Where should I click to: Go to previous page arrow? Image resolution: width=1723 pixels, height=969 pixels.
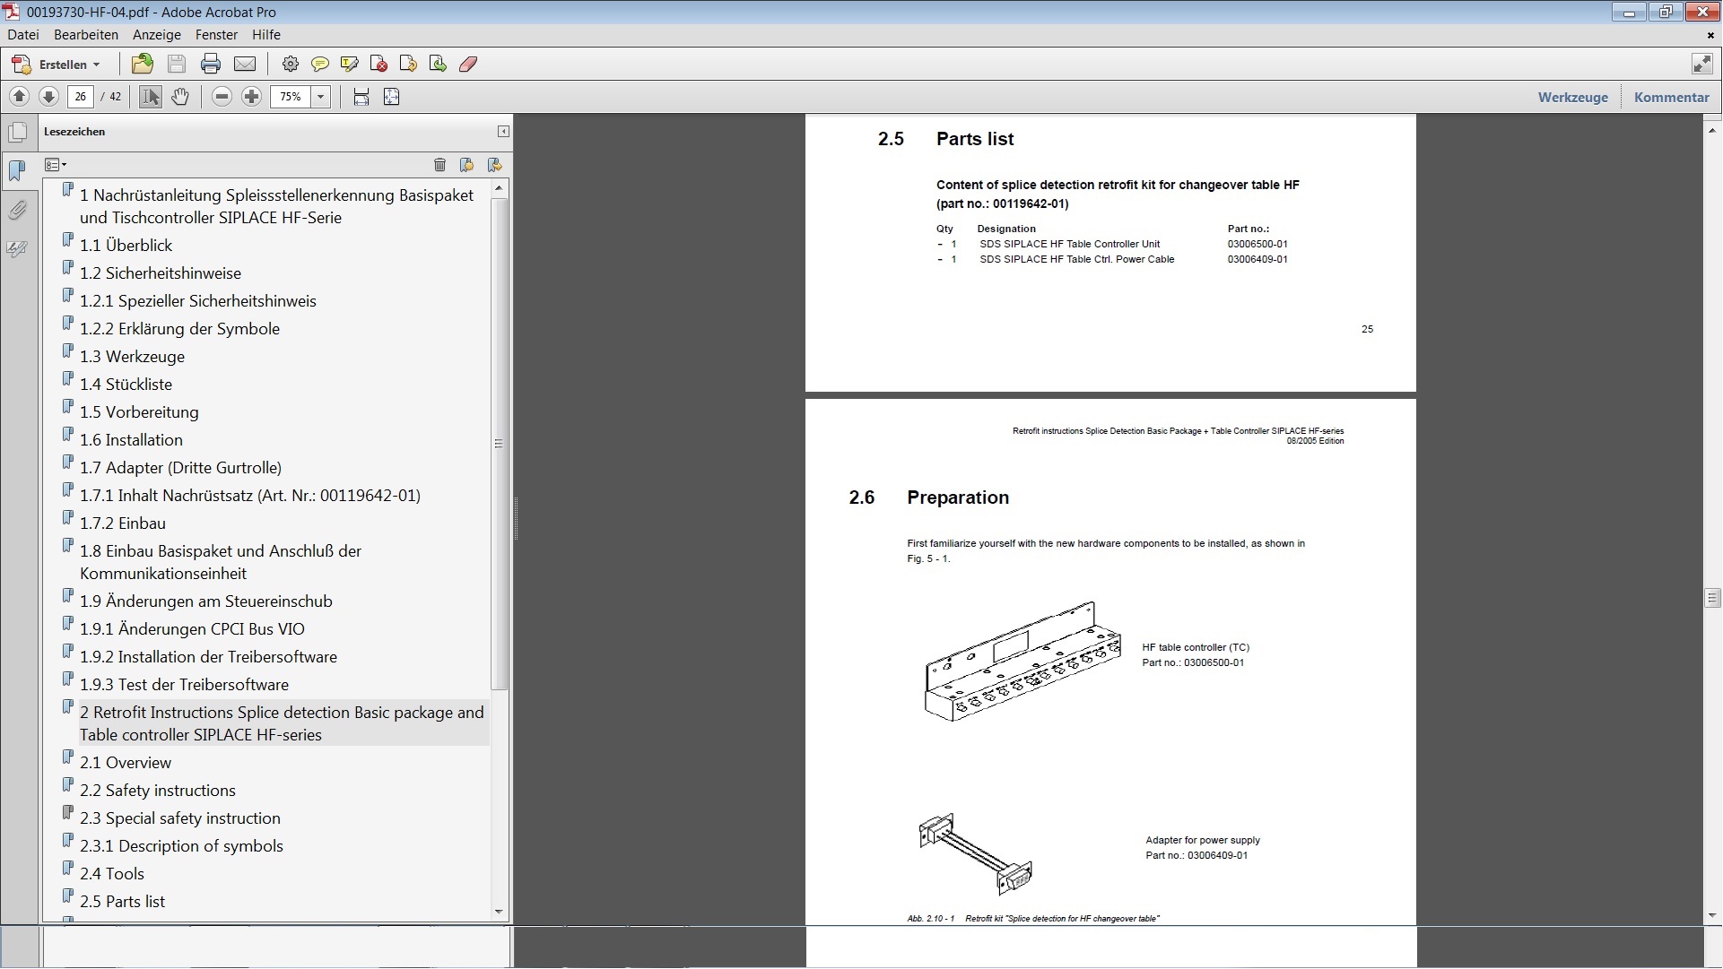click(x=19, y=97)
